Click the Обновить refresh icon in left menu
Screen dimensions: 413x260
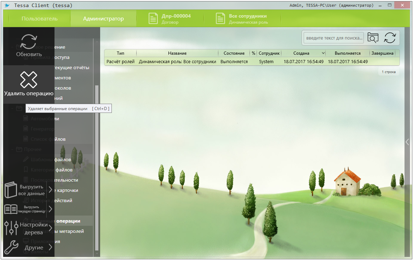[29, 42]
